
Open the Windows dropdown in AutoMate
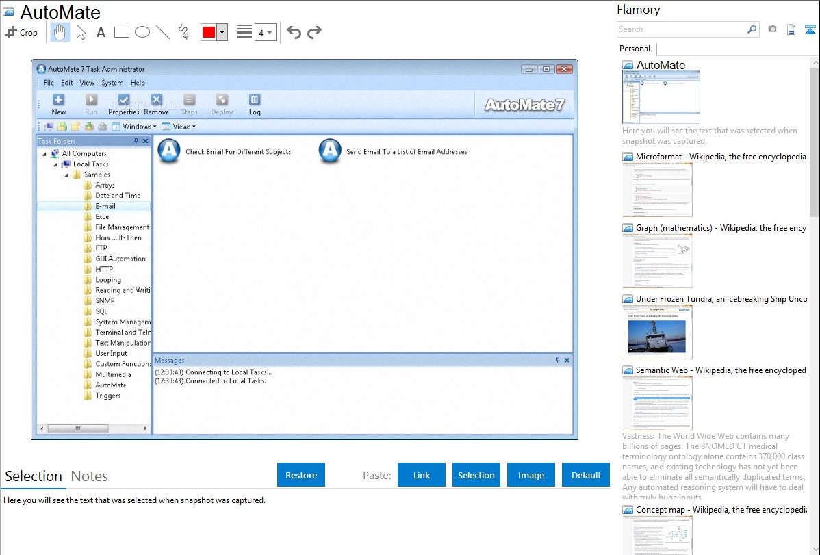tap(134, 127)
